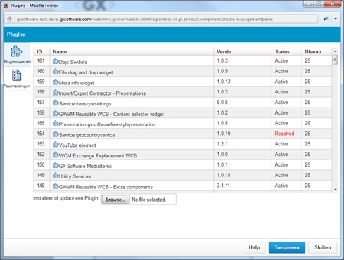Sort by the Status column header
The image size is (344, 260).
point(286,52)
